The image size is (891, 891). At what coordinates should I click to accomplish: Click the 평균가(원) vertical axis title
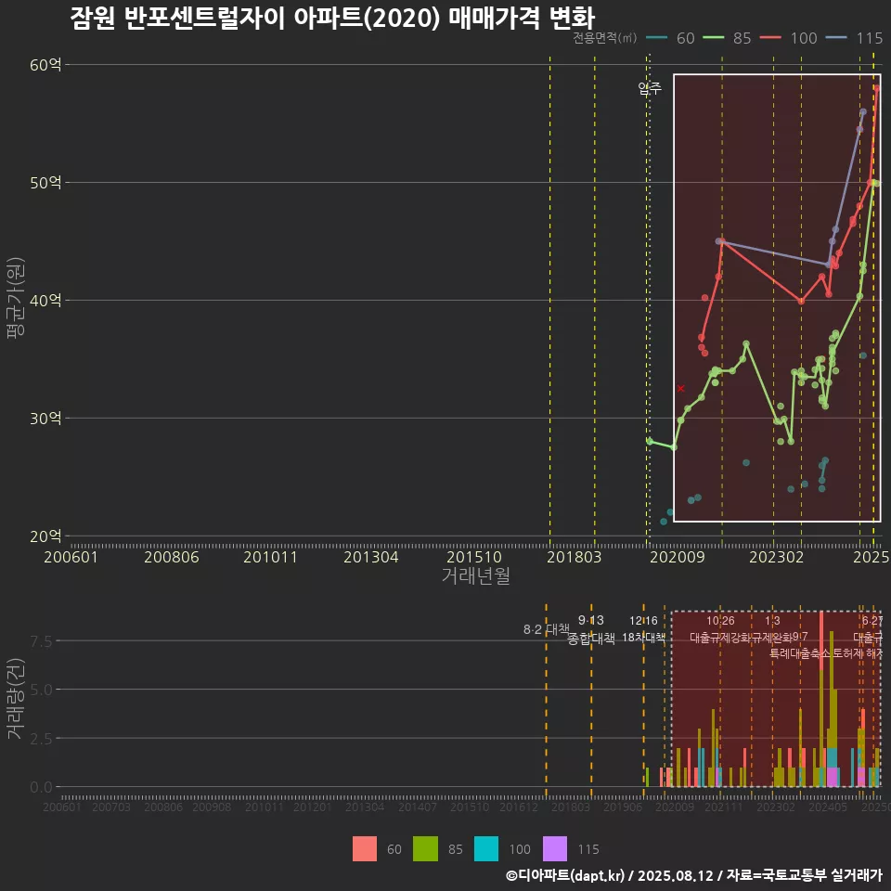click(16, 298)
